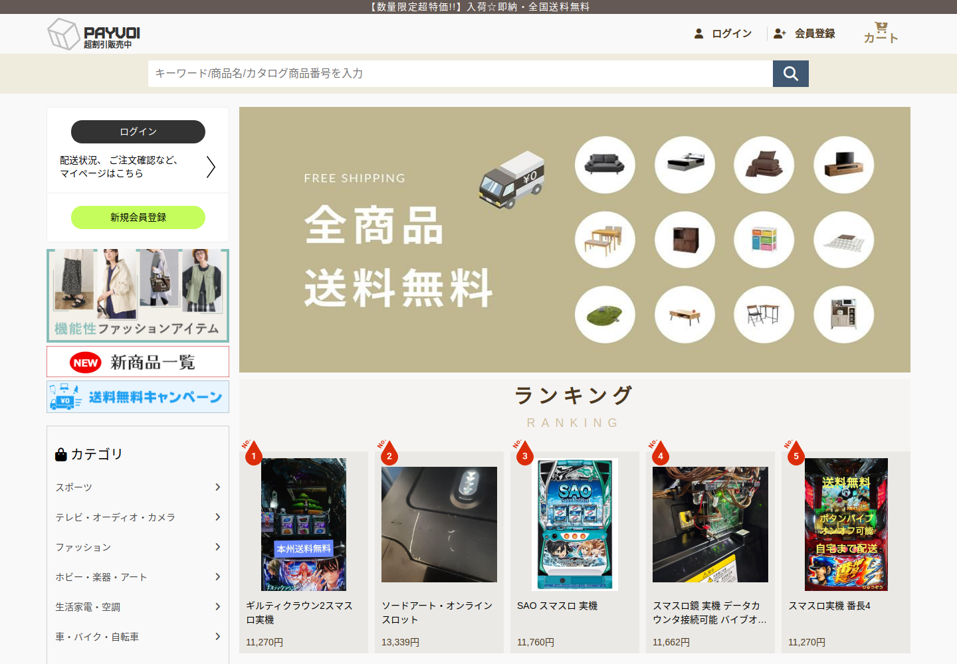The height and width of the screenshot is (664, 957).
Task: Select the dark brown cabinet circle
Action: coord(685,240)
